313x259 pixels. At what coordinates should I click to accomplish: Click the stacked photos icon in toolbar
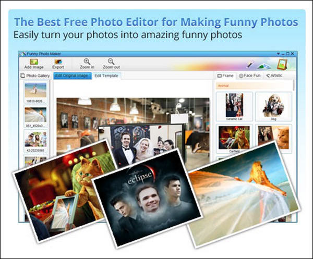click(x=264, y=66)
